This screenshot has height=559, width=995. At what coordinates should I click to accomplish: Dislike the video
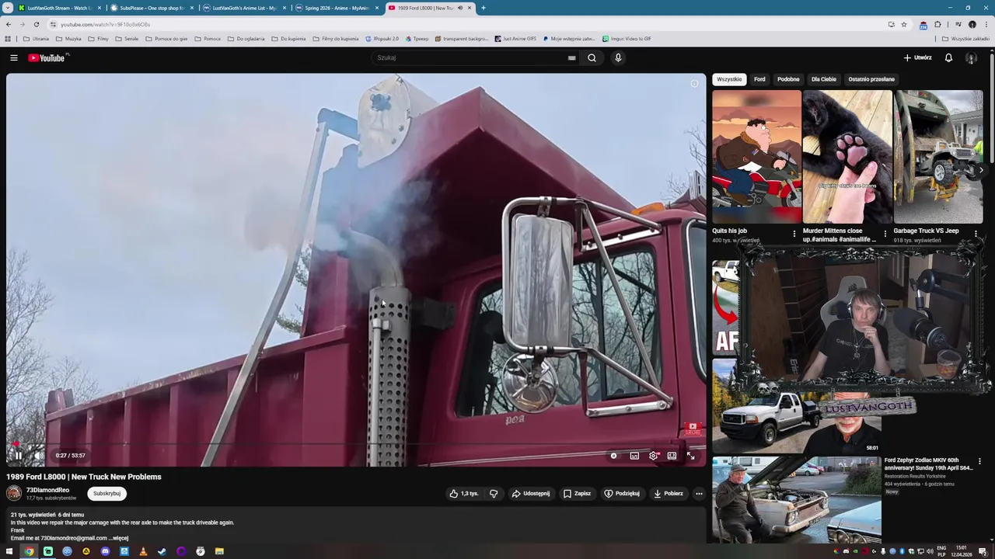click(x=494, y=493)
